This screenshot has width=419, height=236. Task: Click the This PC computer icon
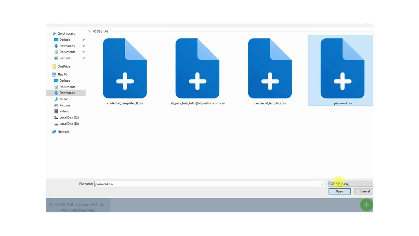click(54, 74)
